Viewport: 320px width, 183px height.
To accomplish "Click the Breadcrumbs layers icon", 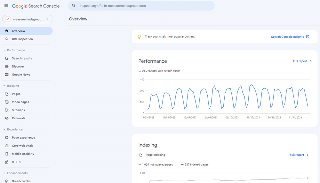I will [x=7, y=181].
